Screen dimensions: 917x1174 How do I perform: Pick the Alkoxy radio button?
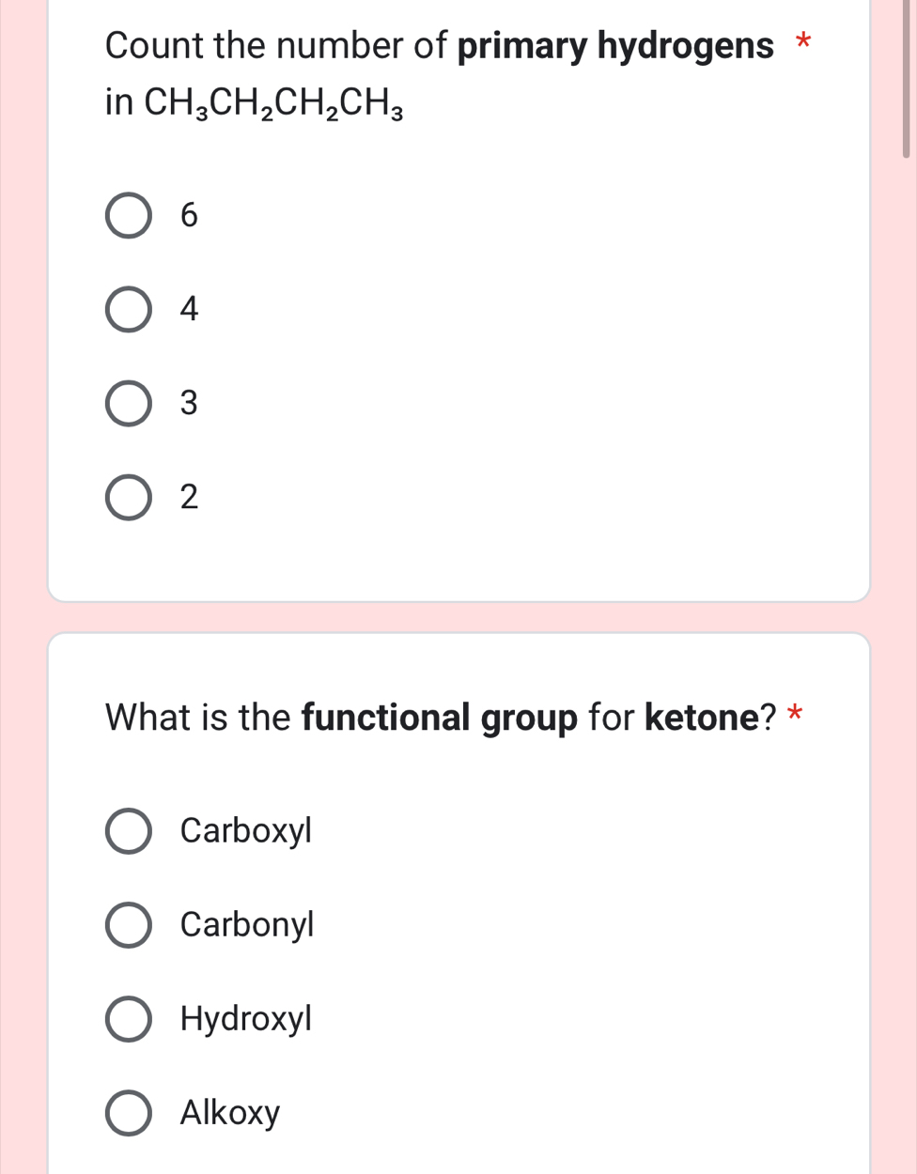tap(128, 1113)
